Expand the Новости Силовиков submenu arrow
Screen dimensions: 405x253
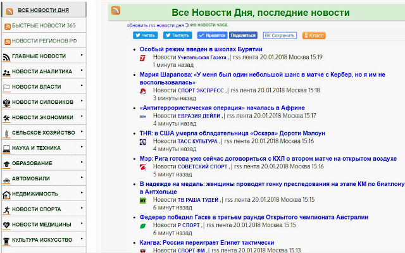coord(82,101)
